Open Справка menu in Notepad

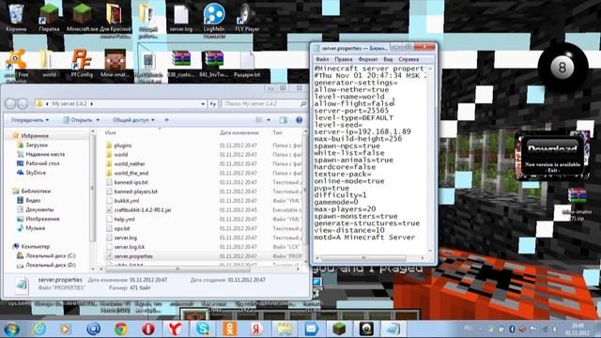pyautogui.click(x=408, y=59)
